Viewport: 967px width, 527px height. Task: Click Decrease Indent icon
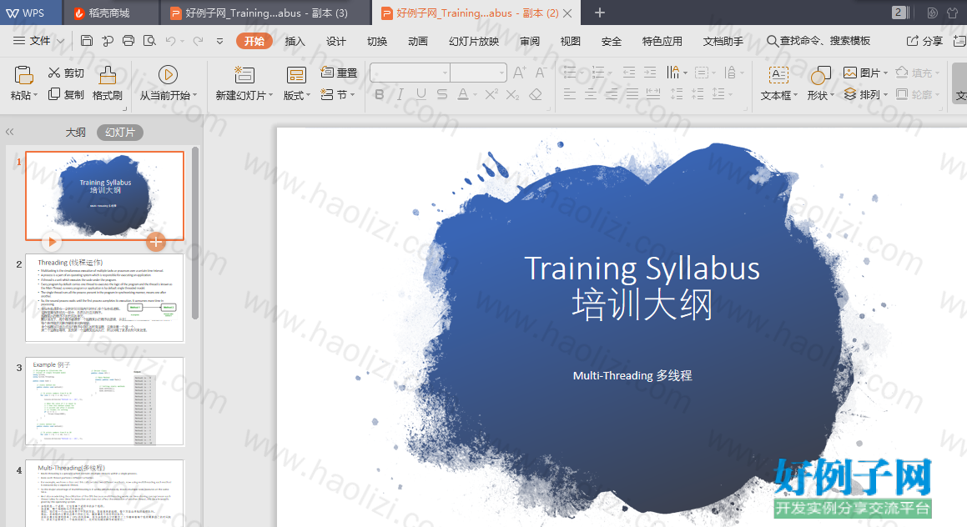[629, 73]
